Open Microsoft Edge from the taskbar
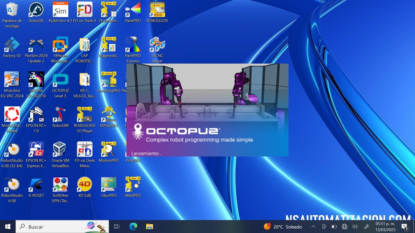This screenshot has width=415, height=233. (x=133, y=227)
